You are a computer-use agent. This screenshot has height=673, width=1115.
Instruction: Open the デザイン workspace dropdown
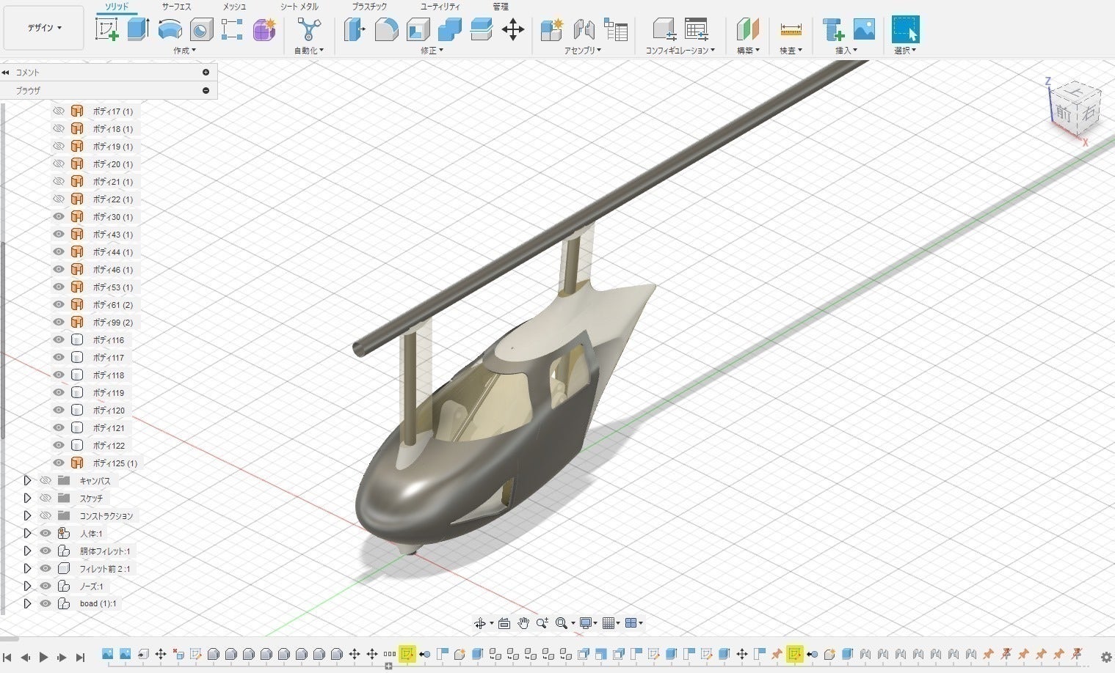pos(44,28)
